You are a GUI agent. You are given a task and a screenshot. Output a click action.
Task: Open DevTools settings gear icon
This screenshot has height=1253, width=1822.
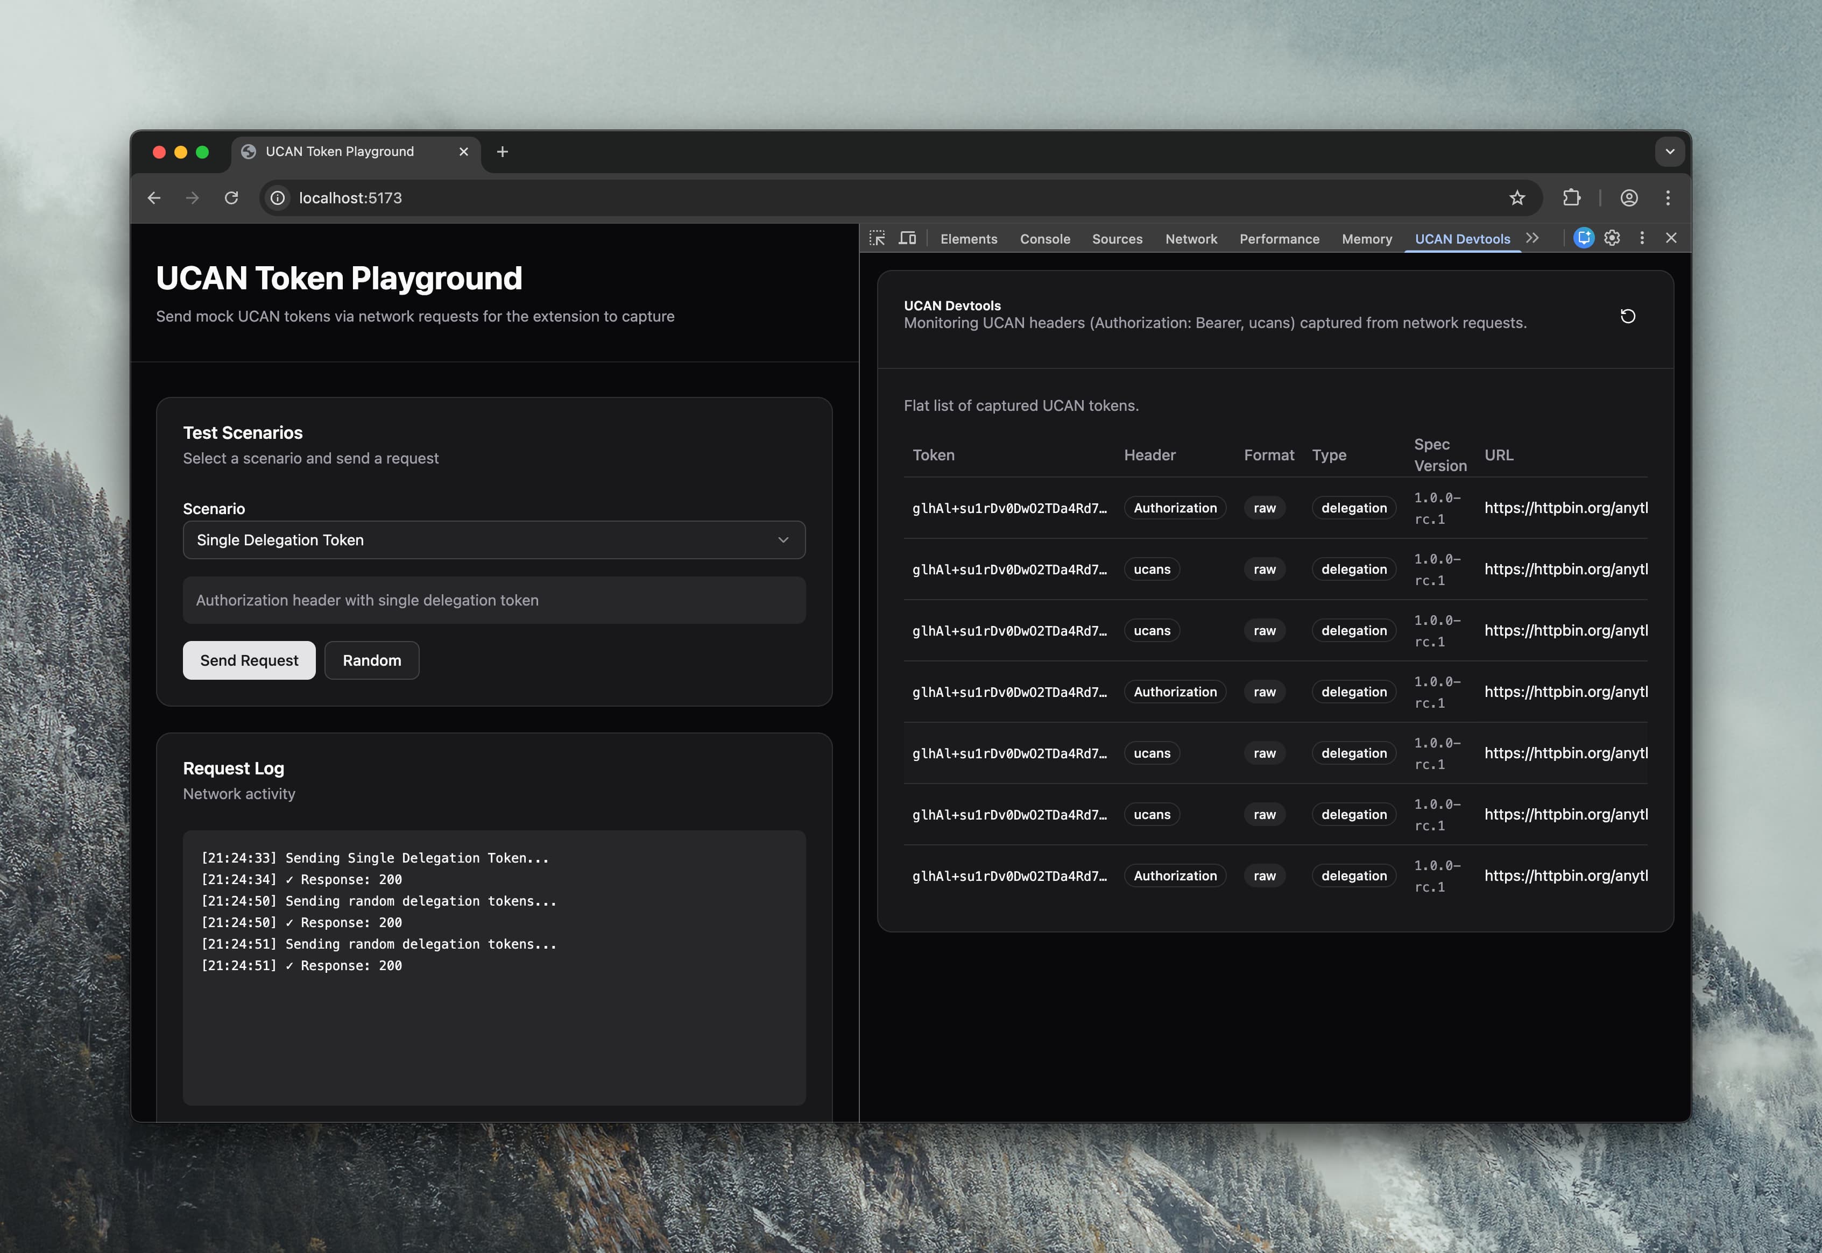coord(1612,238)
